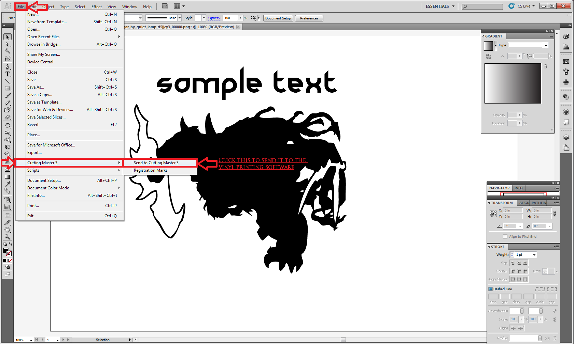574x344 pixels.
Task: Click the Document Setup button
Action: click(278, 18)
